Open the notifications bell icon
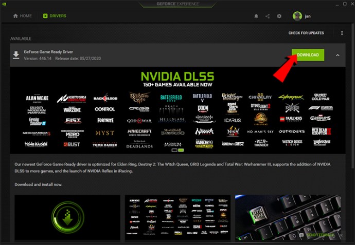The width and height of the screenshot is (355, 245). 256,16
